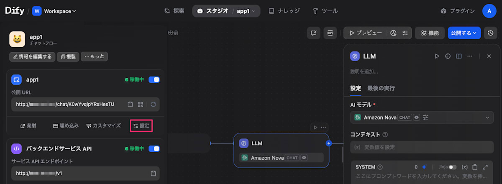Select the 設定 tab in LLM panel
This screenshot has height=184, width=502.
click(356, 88)
